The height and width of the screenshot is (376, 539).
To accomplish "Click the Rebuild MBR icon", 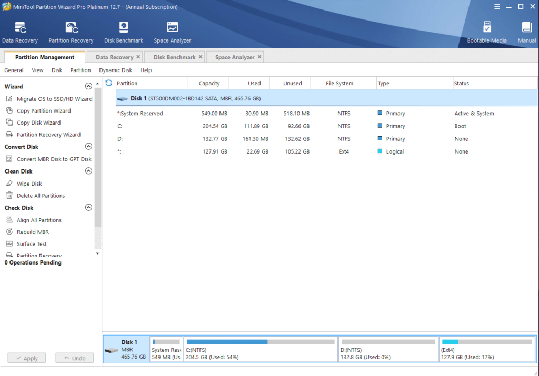I will [9, 232].
